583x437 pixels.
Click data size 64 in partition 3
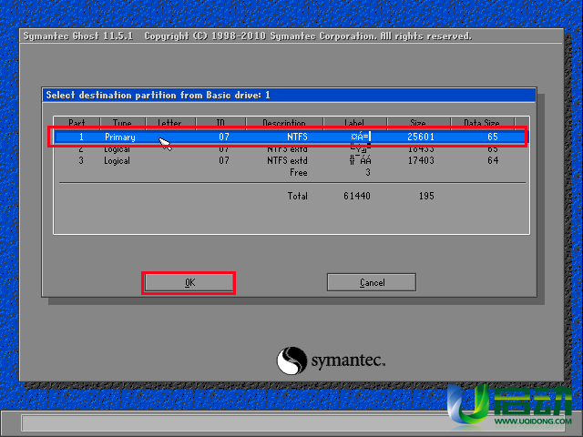tap(493, 160)
